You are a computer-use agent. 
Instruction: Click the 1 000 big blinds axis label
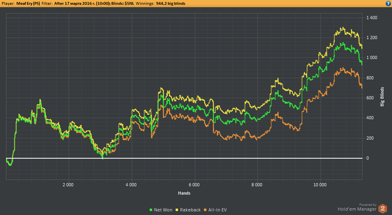tap(372, 58)
